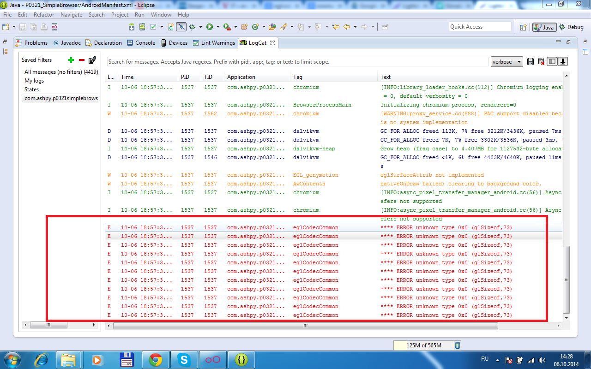This screenshot has width=591, height=369.
Task: Open Internet Explorer from the taskbar
Action: point(41,359)
